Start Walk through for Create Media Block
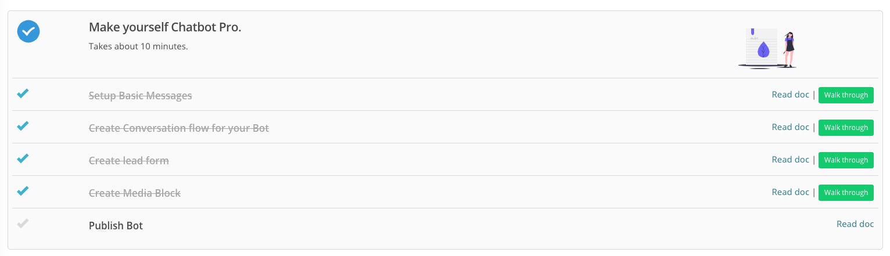 846,193
